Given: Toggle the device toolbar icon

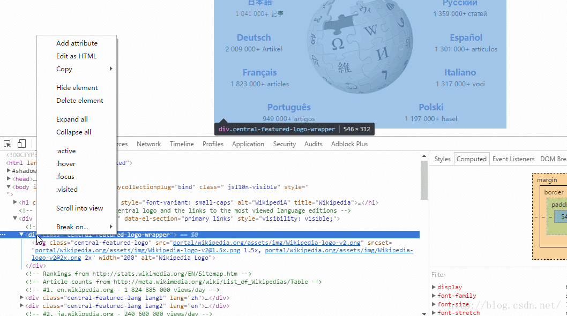Looking at the screenshot, I should point(21,144).
